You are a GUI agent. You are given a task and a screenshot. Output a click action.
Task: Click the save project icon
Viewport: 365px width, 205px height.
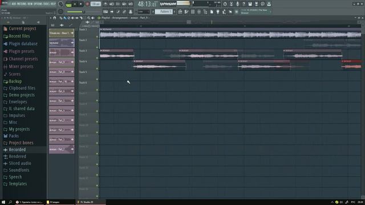click(x=250, y=4)
